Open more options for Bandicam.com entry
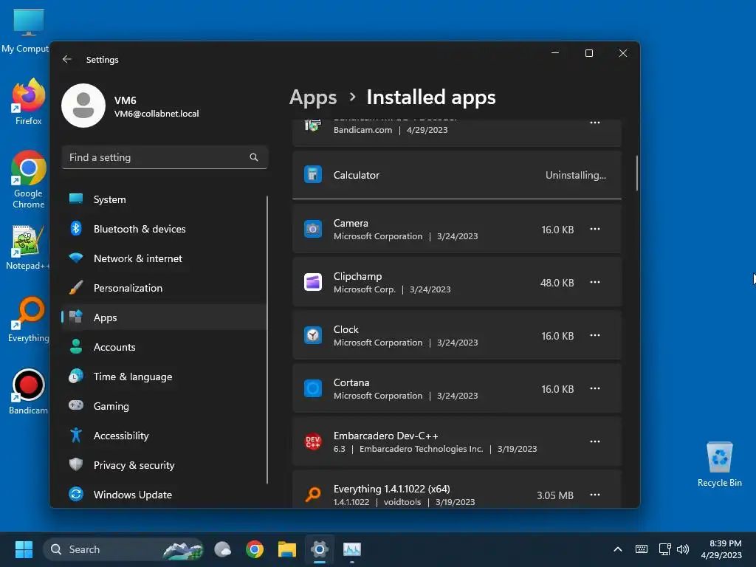The height and width of the screenshot is (567, 756). (x=595, y=123)
